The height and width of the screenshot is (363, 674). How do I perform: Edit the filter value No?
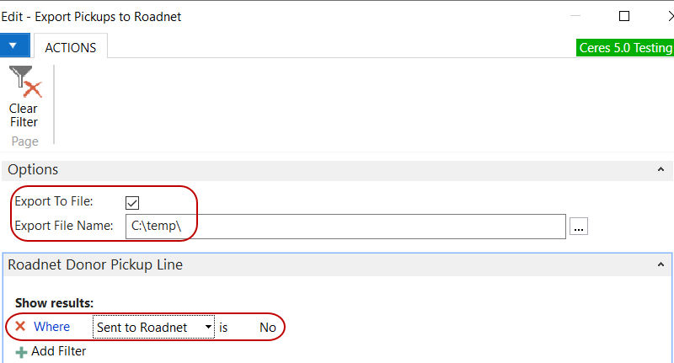click(268, 327)
